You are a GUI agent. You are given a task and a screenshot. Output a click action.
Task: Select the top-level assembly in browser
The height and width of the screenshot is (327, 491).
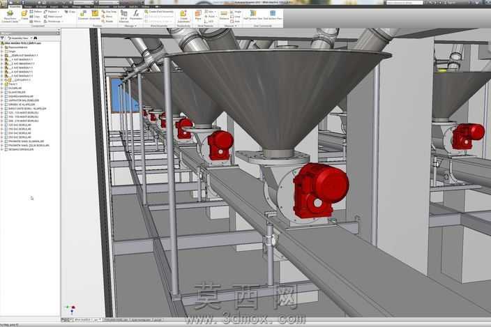(x=22, y=43)
